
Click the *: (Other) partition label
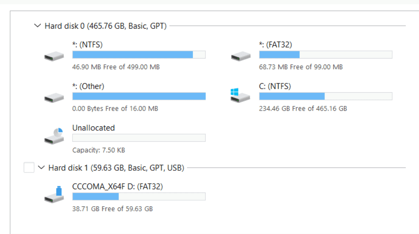click(88, 86)
